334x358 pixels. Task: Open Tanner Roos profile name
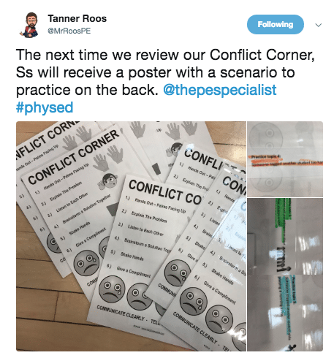pos(77,18)
